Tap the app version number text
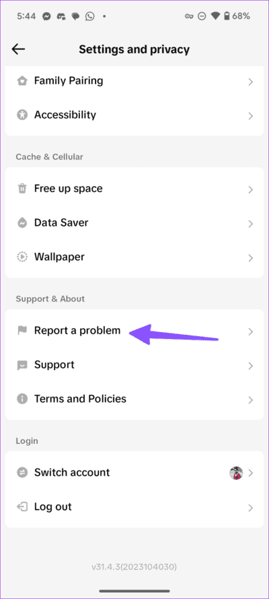Screen dimensions: 269x599 [x=134, y=567]
